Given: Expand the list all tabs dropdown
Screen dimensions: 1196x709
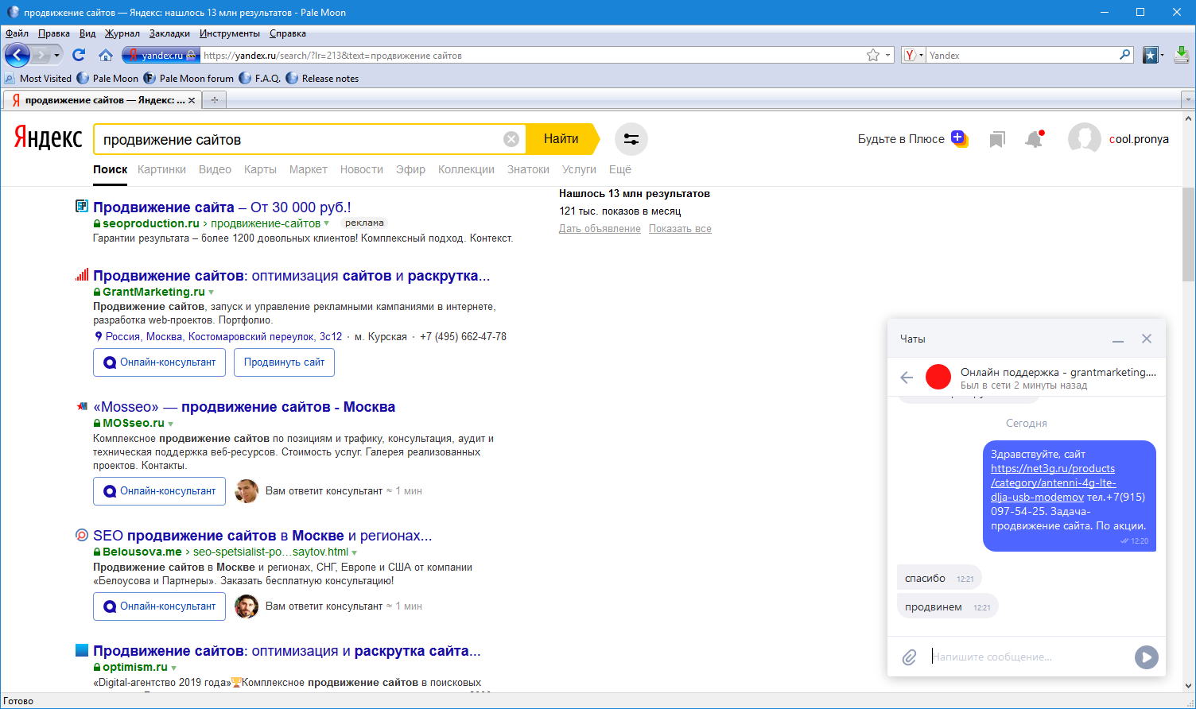Looking at the screenshot, I should point(1188,100).
